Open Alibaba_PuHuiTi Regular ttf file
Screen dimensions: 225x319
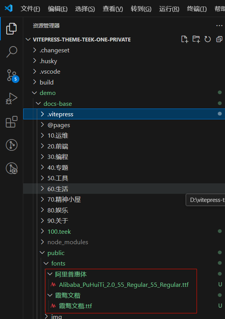(124, 285)
